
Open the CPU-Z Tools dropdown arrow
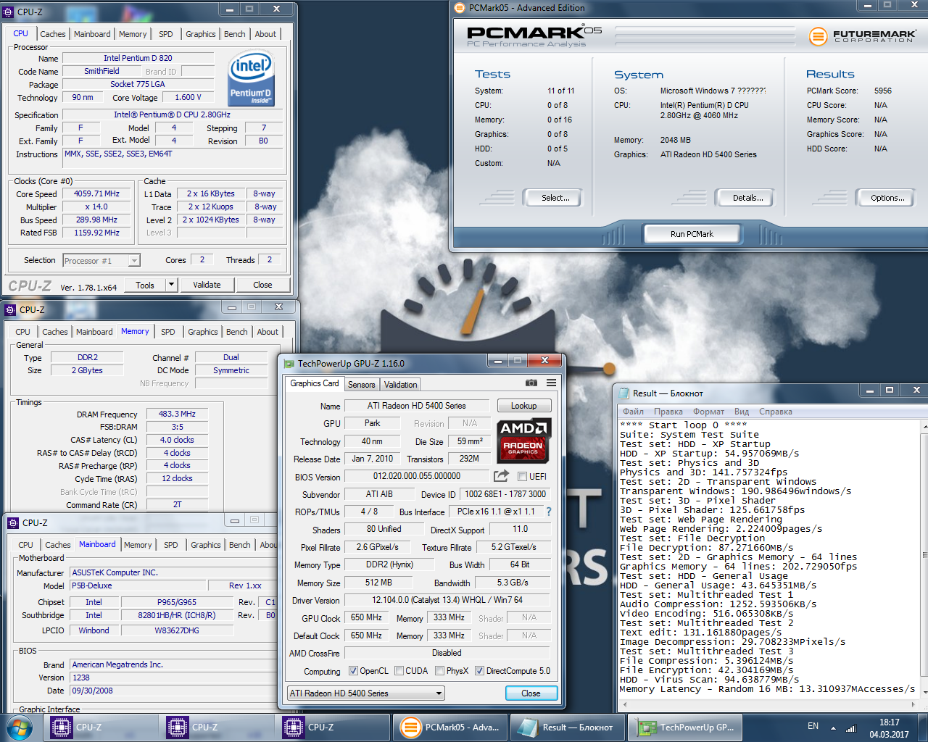pos(172,285)
